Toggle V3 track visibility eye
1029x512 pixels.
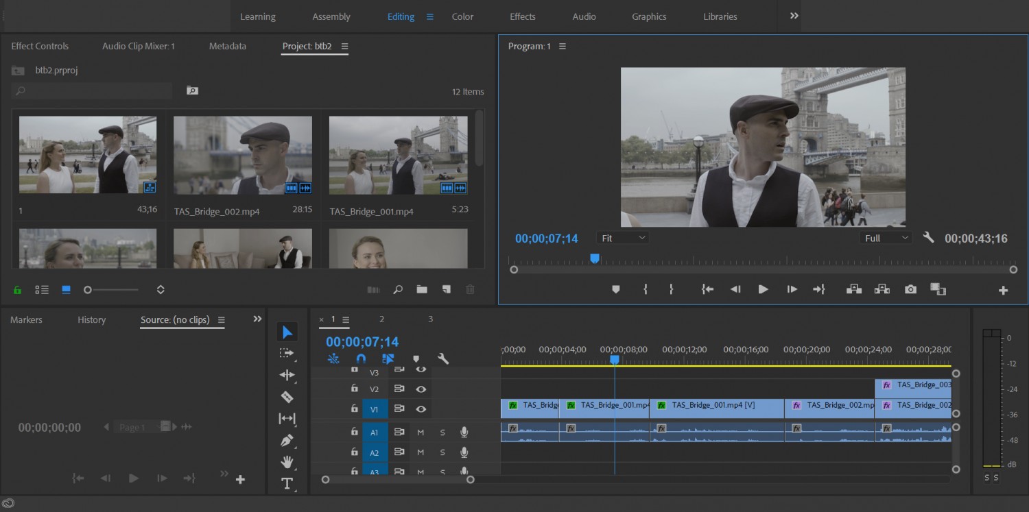[x=421, y=369]
